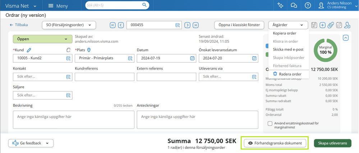Click the Marginal 100 % donut chart
Viewport: 359px width, 153px height.
(326, 50)
